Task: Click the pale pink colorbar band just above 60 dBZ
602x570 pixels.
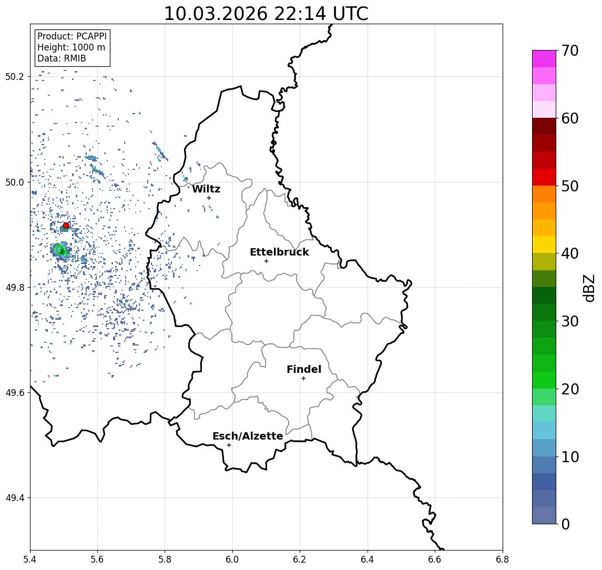Action: point(544,109)
